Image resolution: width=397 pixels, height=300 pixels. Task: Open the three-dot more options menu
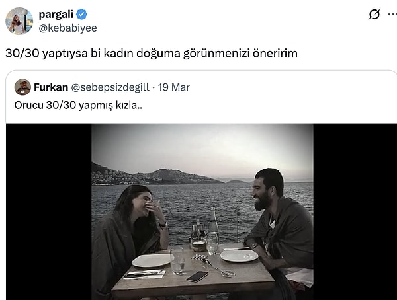click(392, 14)
